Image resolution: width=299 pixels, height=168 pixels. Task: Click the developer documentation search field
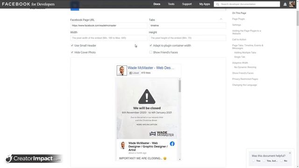247,4
